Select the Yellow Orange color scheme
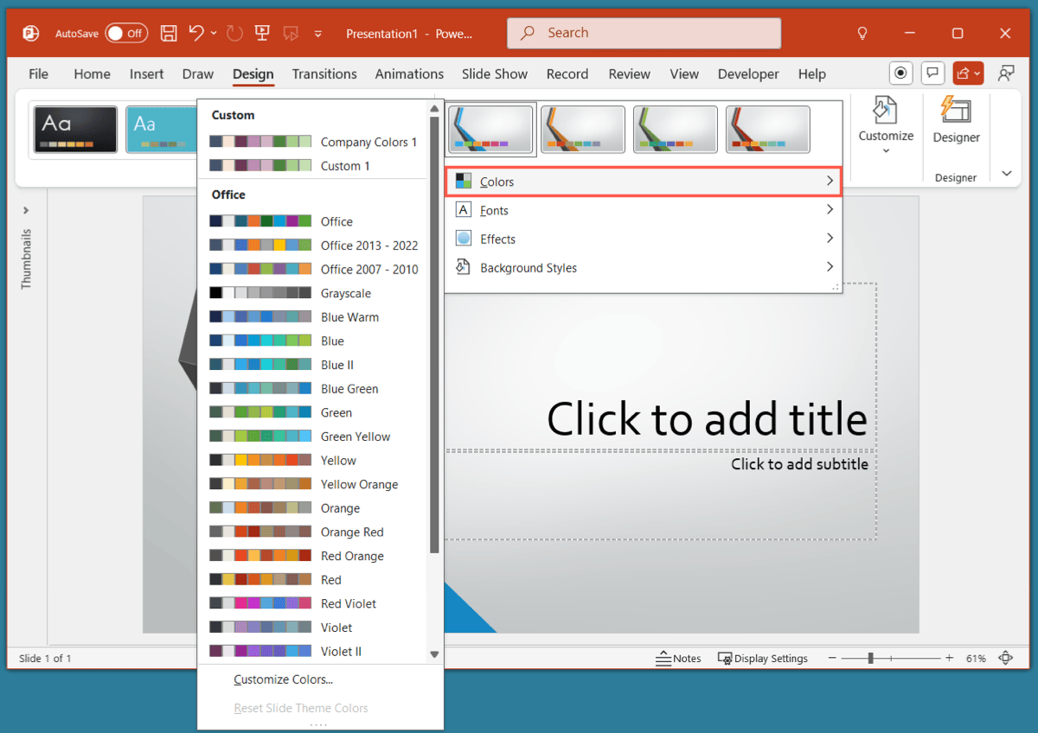The width and height of the screenshot is (1038, 733). [x=313, y=484]
